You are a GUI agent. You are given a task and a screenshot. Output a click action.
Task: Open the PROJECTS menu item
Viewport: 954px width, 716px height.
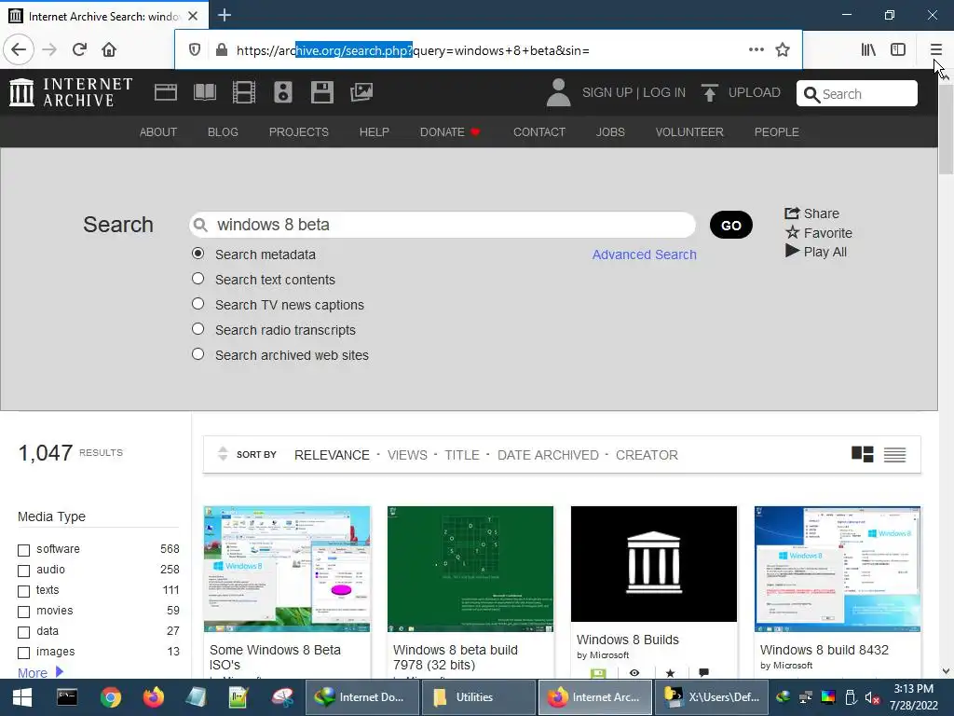coord(299,132)
